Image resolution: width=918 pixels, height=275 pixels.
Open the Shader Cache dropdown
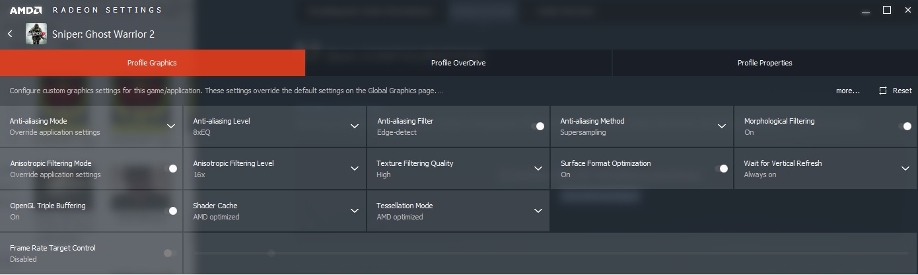click(x=354, y=211)
